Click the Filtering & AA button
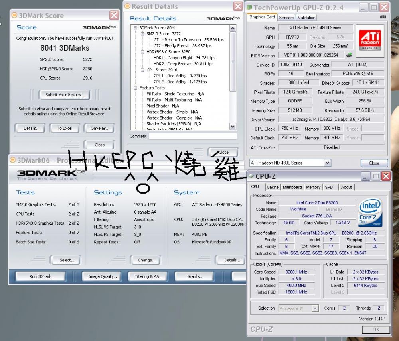This screenshot has height=341, width=399. [x=148, y=276]
